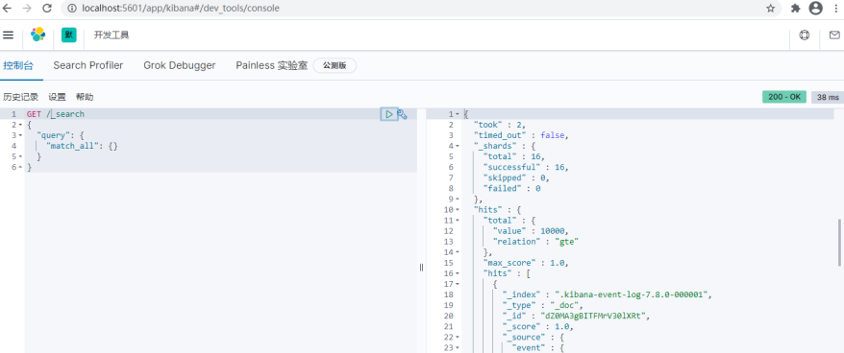Viewport: 844px width, 353px height.
Task: Click the 38 ms response time badge
Action: tap(828, 97)
